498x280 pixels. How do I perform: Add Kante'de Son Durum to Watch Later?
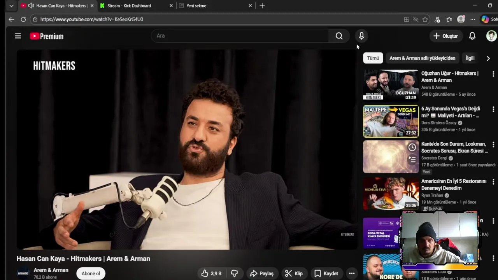pos(412,147)
